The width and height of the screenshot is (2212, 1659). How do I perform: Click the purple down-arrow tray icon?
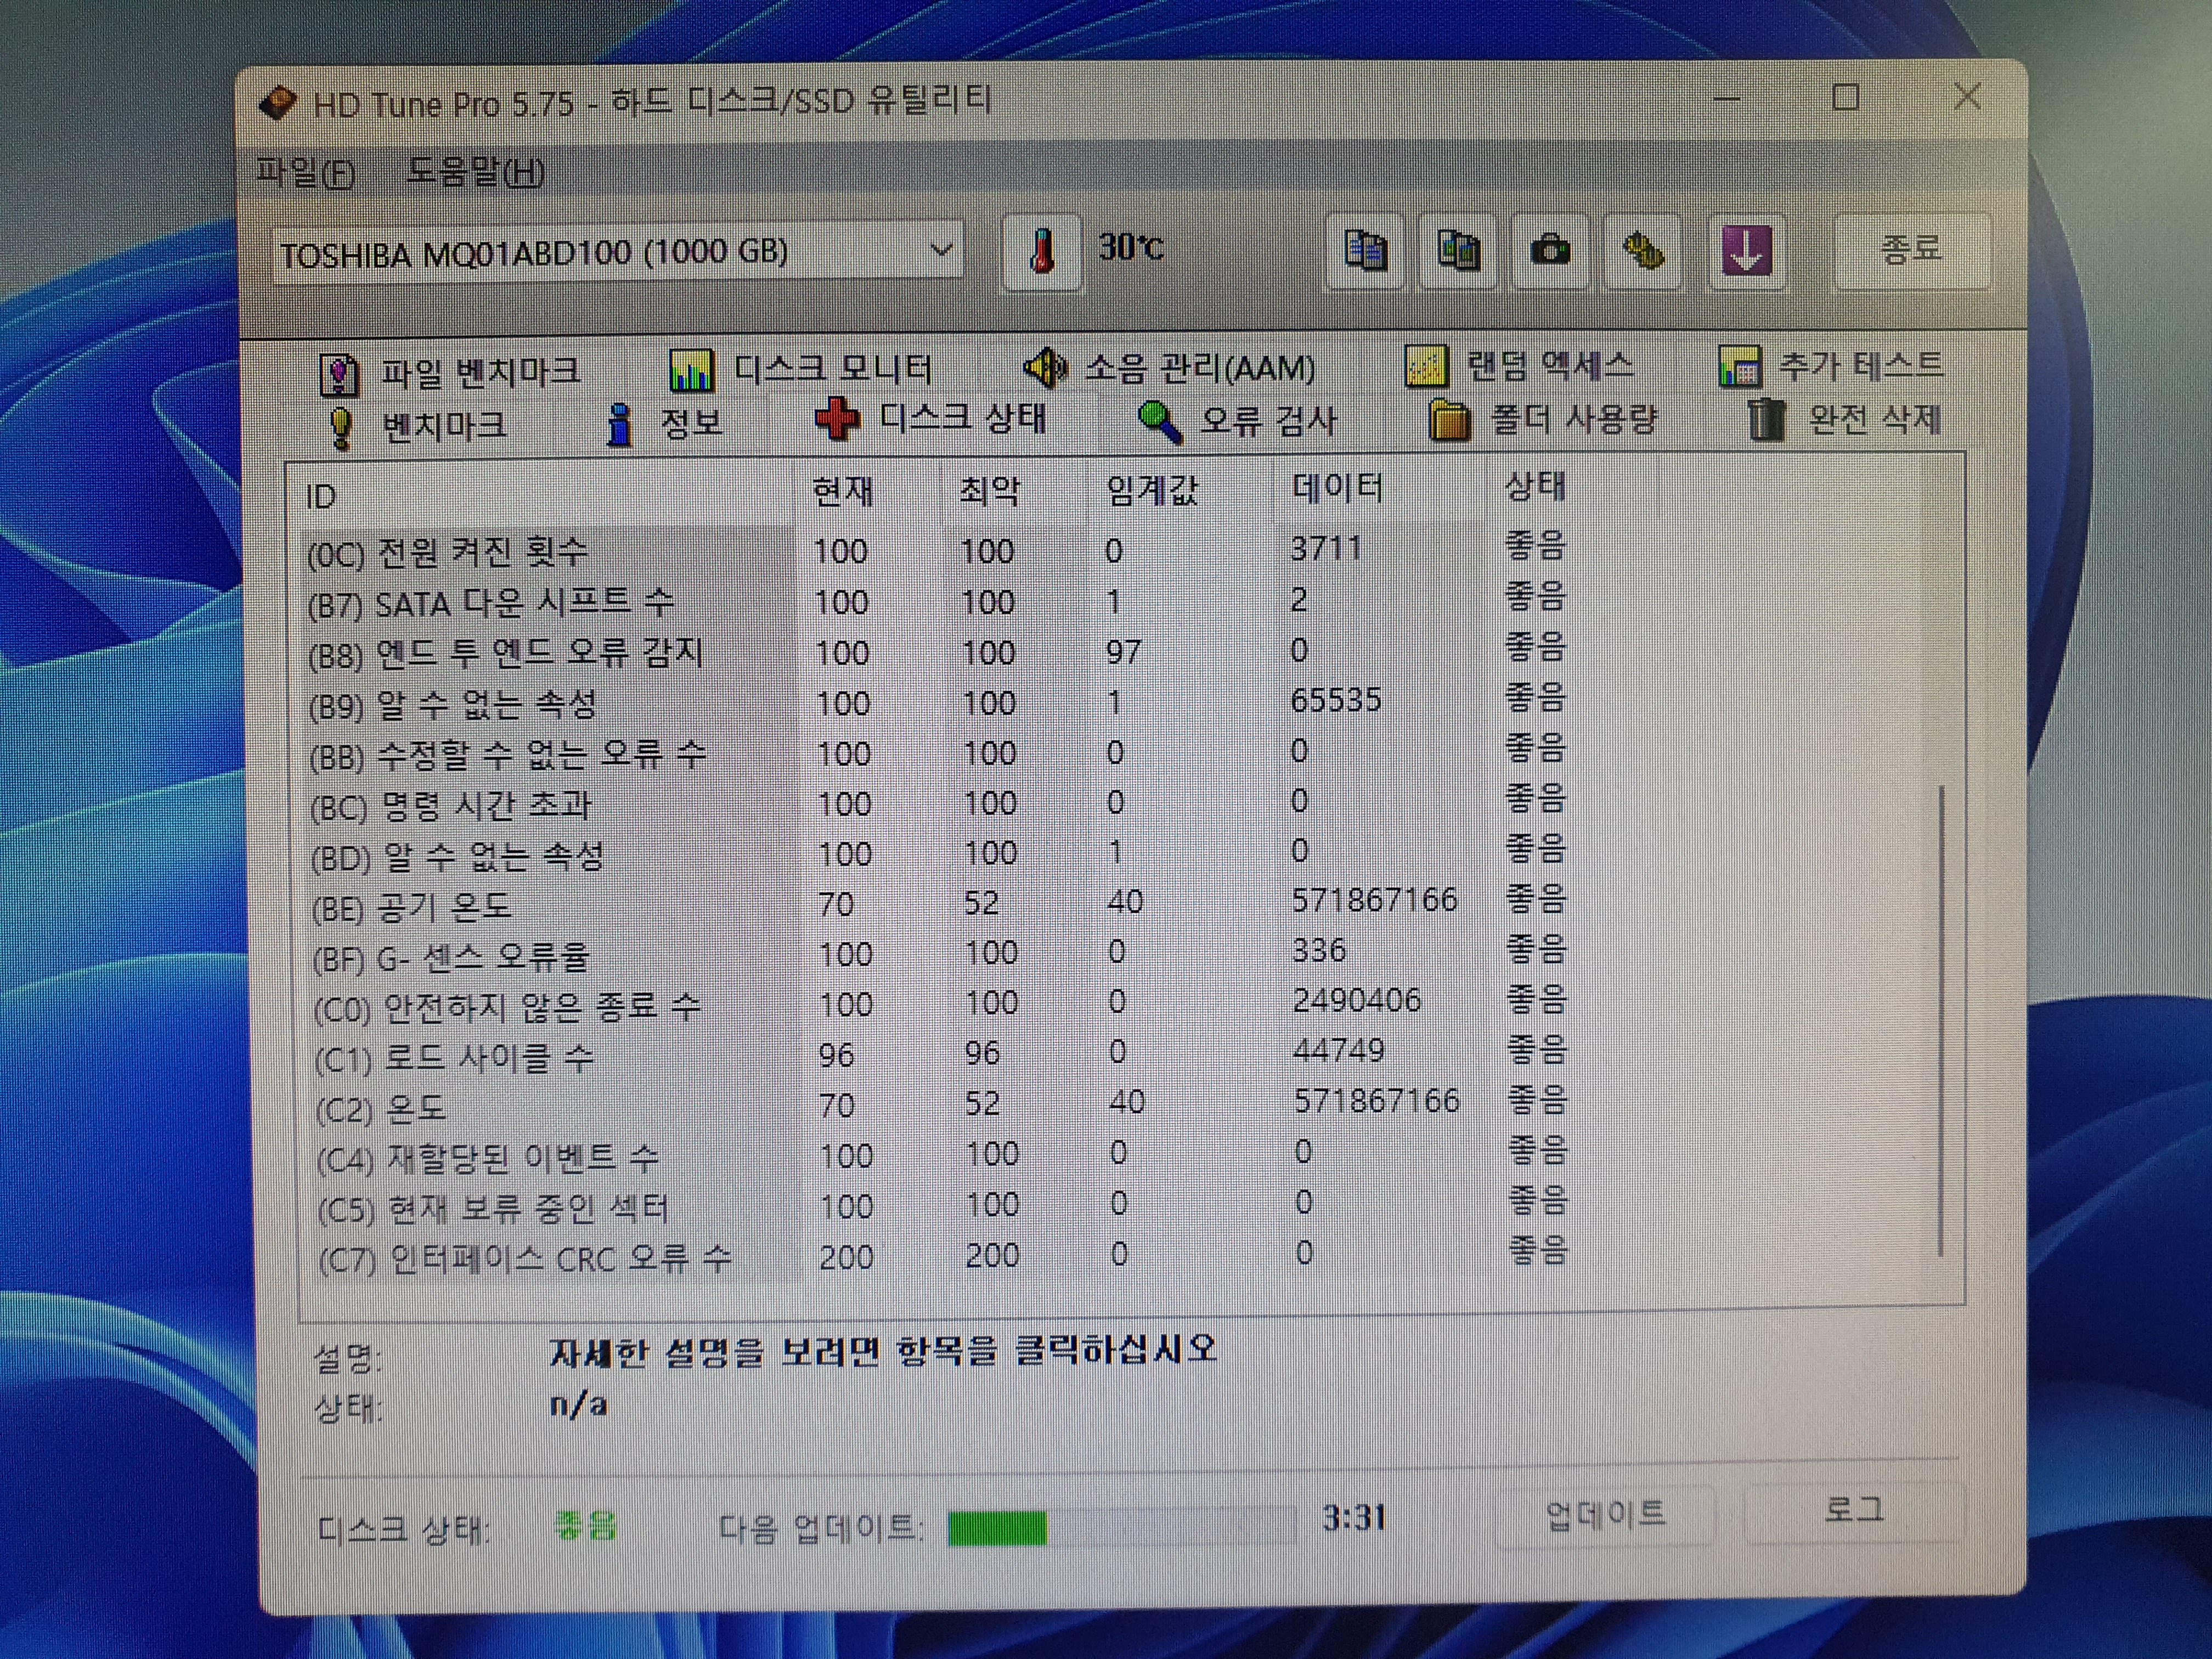tap(1746, 250)
